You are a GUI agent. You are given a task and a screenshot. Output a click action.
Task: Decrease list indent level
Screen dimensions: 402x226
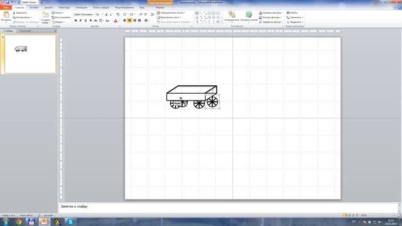point(141,14)
